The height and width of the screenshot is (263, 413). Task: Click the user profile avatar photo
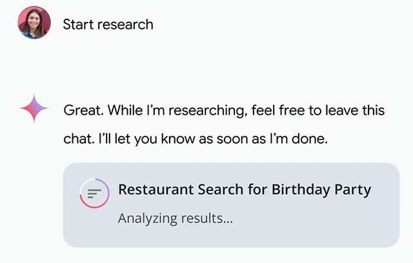tap(35, 23)
